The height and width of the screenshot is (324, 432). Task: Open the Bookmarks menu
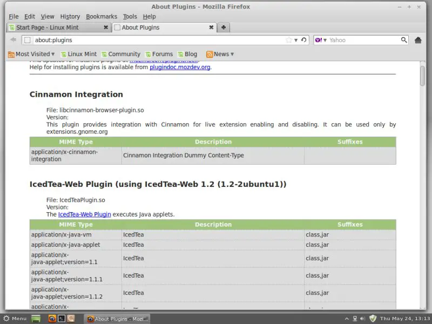(x=102, y=17)
